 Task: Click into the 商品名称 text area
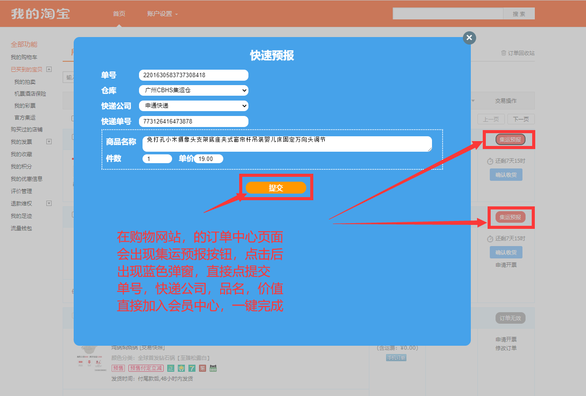point(287,144)
